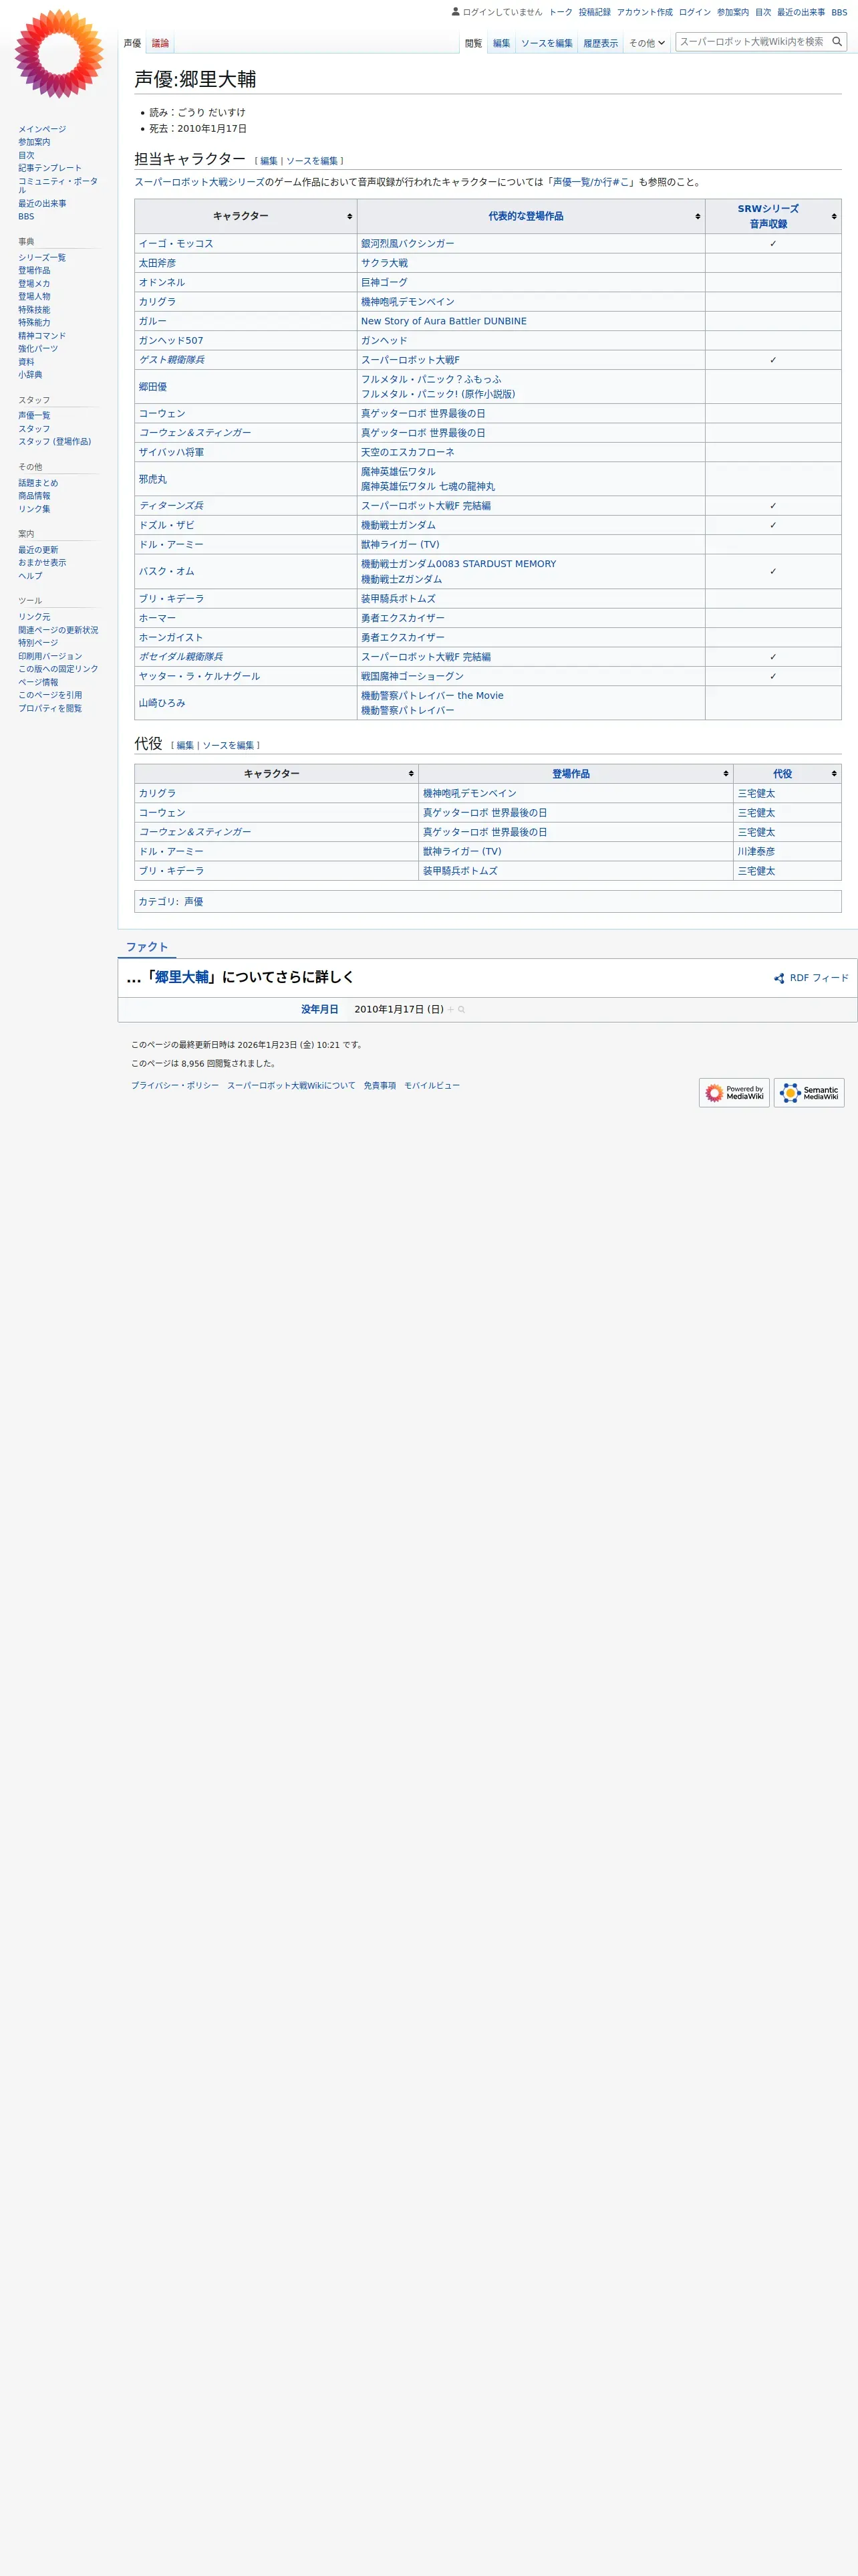Open the その他 dropdown menu
The image size is (858, 2576).
(646, 43)
